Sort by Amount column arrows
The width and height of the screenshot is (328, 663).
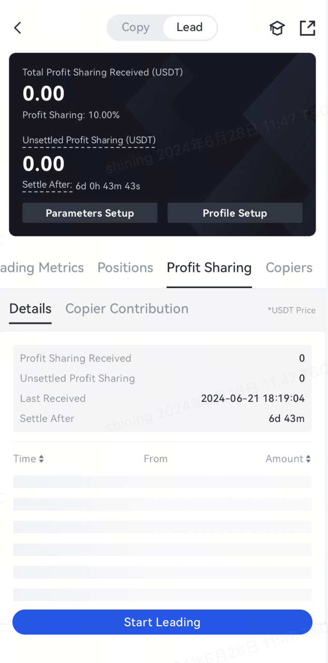(308, 459)
